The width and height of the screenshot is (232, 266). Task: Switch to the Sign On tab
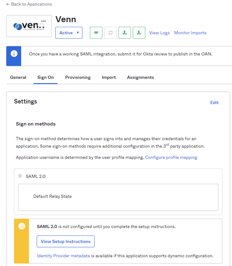[x=45, y=78]
